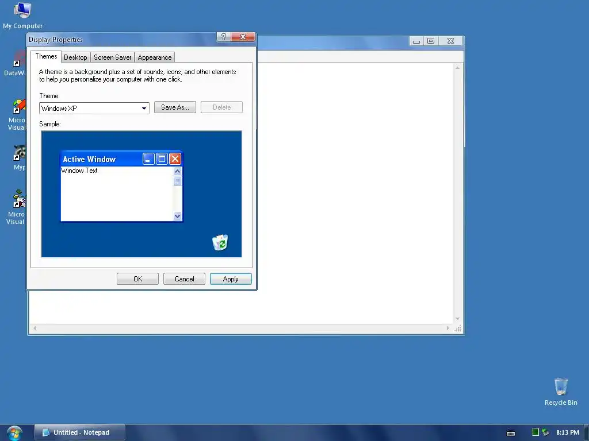Switch to the Desktop tab
589x441 pixels.
click(x=75, y=57)
